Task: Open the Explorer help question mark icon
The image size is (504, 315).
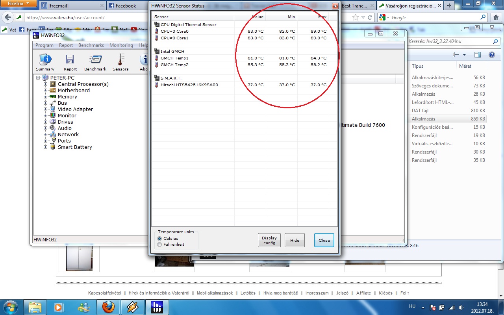Action: tap(492, 55)
